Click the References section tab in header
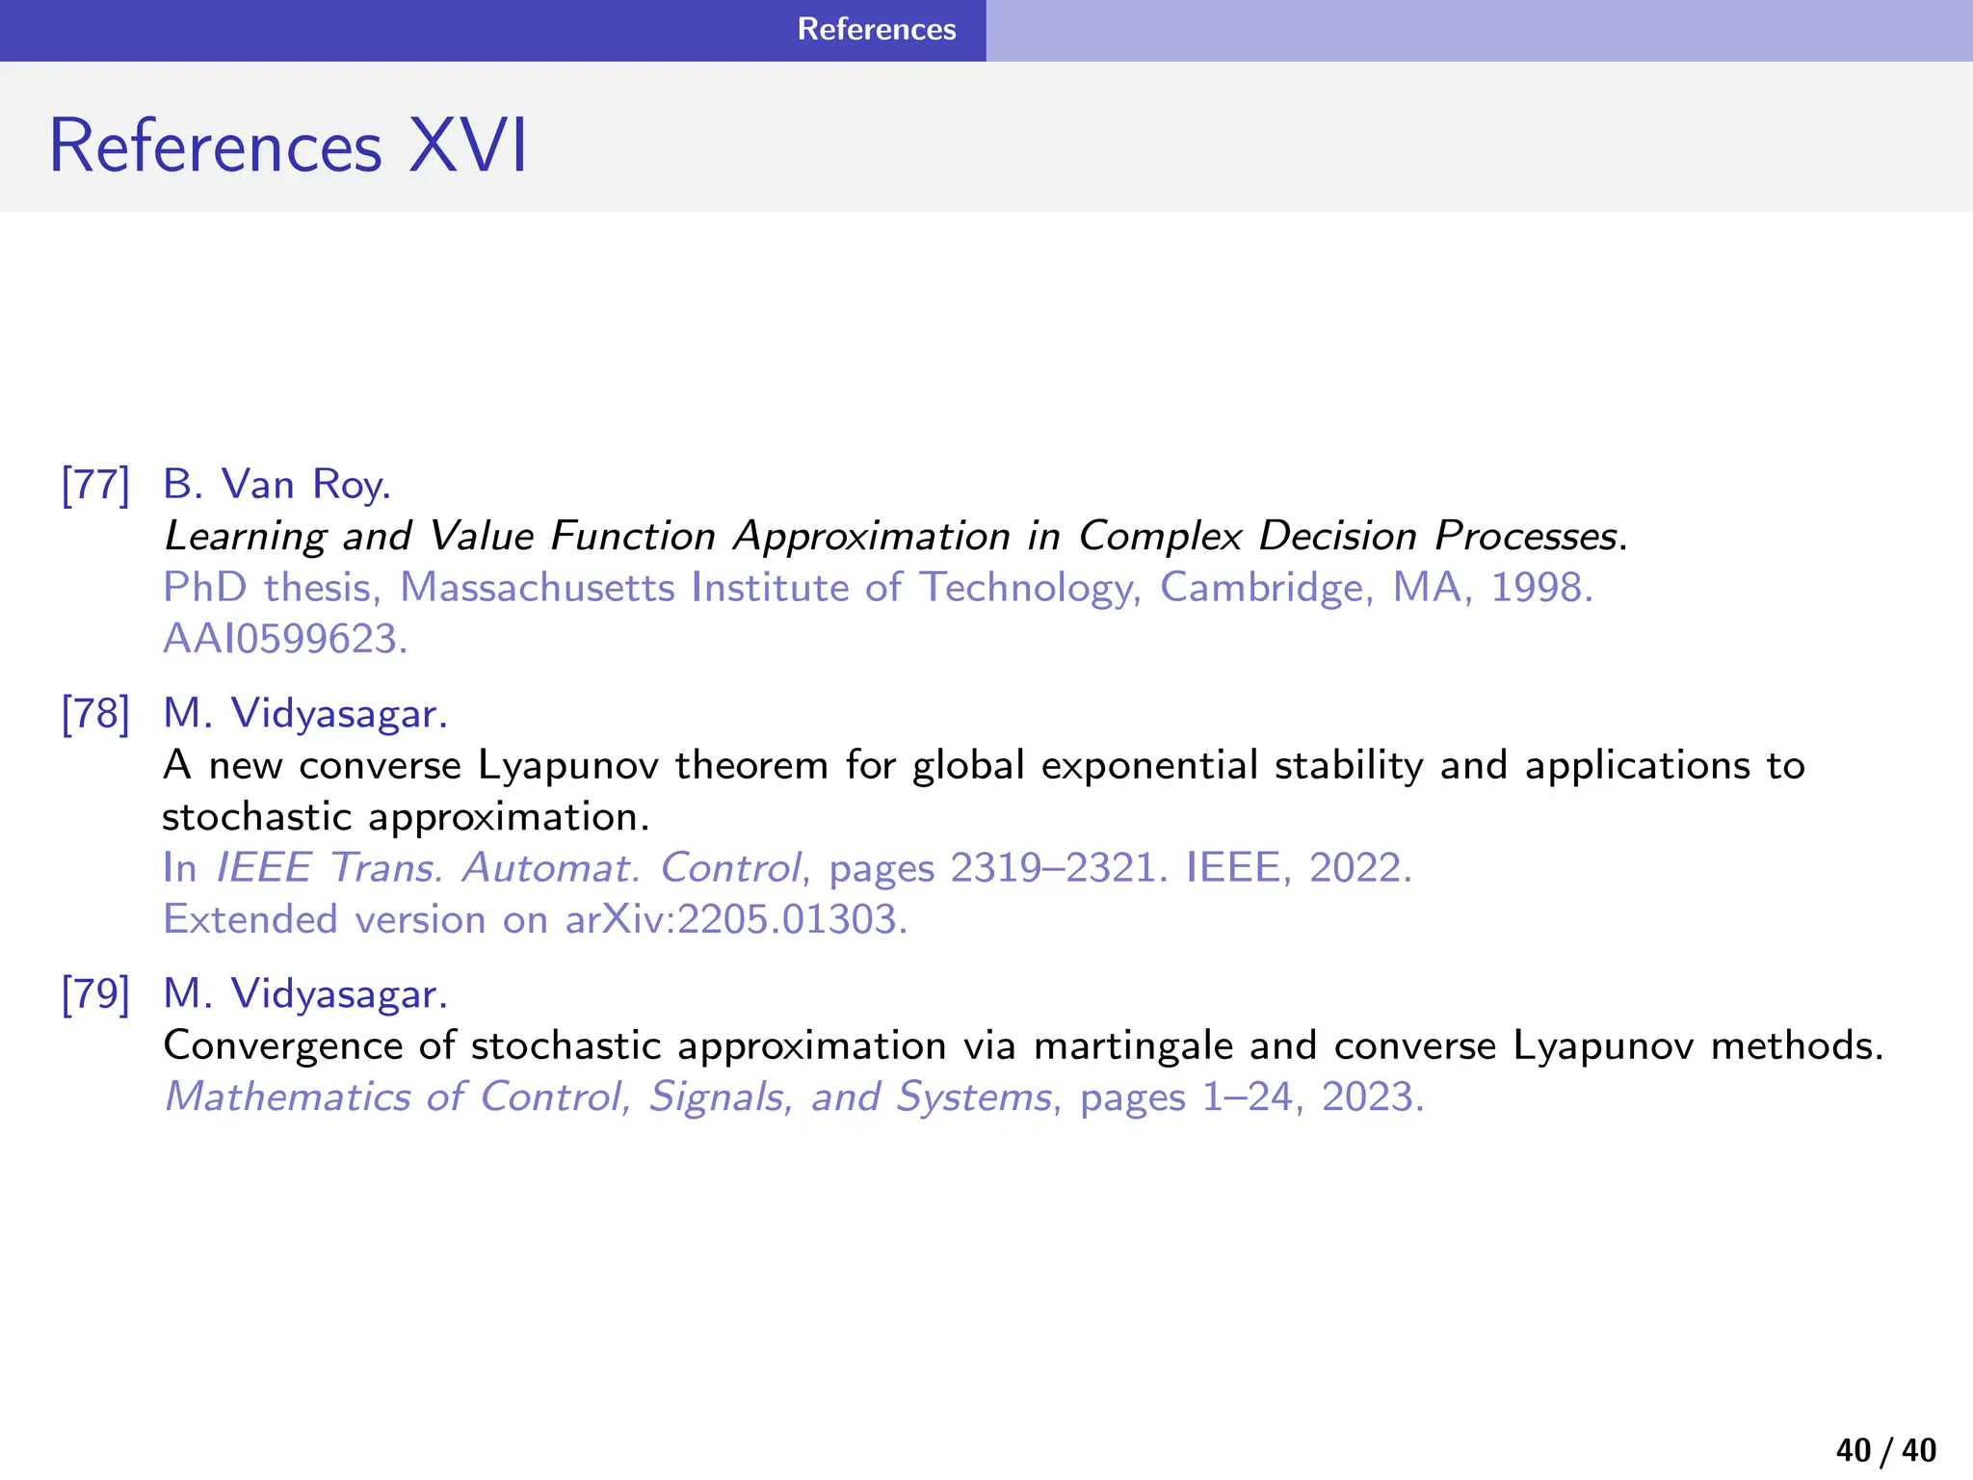Screen dimensions: 1973x1480 pos(876,29)
